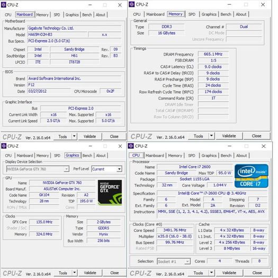Open About tab in Mainboard window
Screen dimensions: 278x278
point(101,15)
